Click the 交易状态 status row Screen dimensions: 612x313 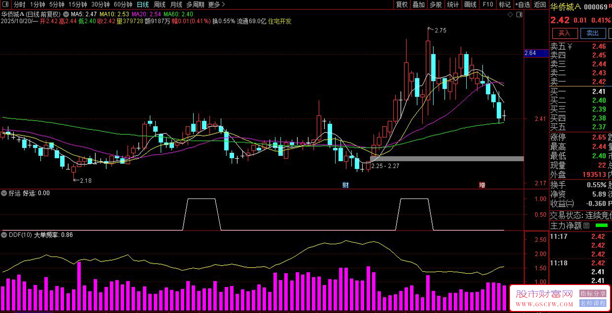pos(580,215)
